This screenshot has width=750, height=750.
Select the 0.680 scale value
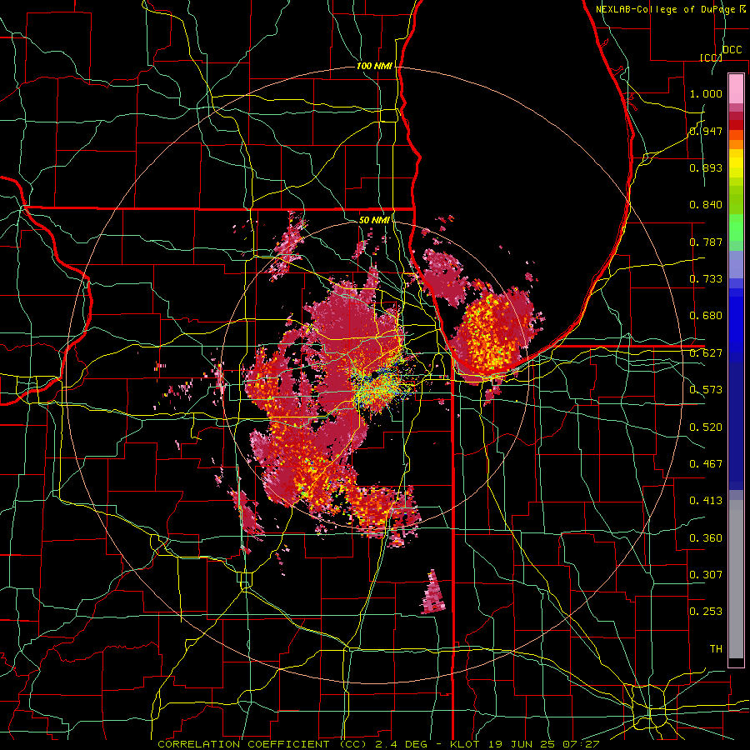tap(706, 315)
